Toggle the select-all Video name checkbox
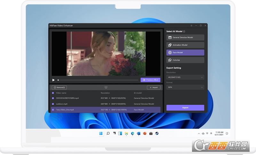 click(53, 93)
